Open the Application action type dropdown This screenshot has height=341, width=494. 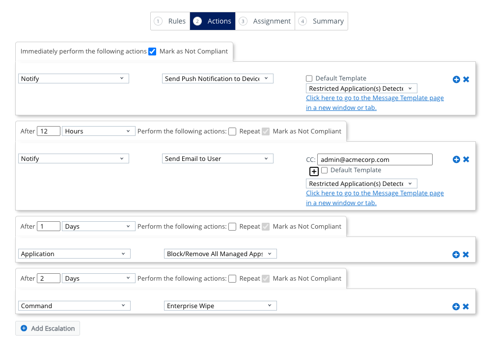[x=74, y=254]
